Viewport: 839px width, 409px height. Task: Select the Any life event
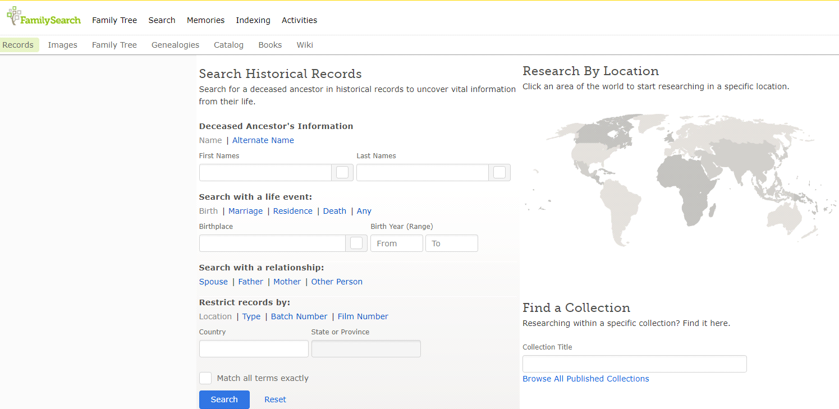(x=364, y=211)
